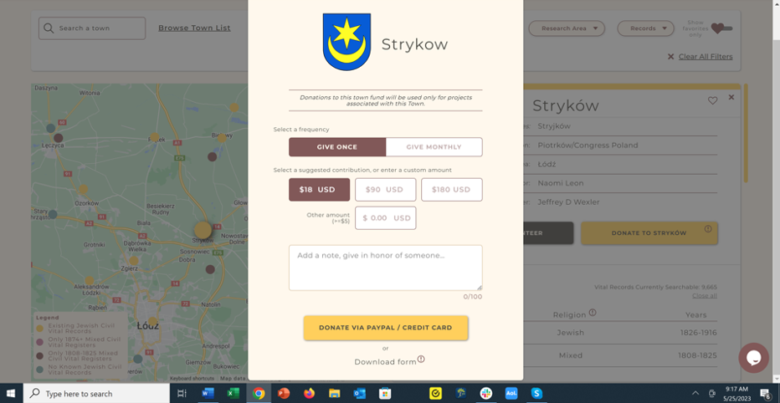The height and width of the screenshot is (403, 780).
Task: Open the Windows Start menu
Action: (x=10, y=394)
